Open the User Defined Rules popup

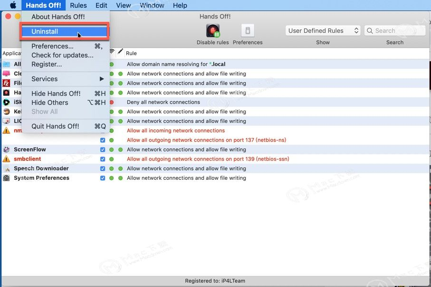[323, 30]
